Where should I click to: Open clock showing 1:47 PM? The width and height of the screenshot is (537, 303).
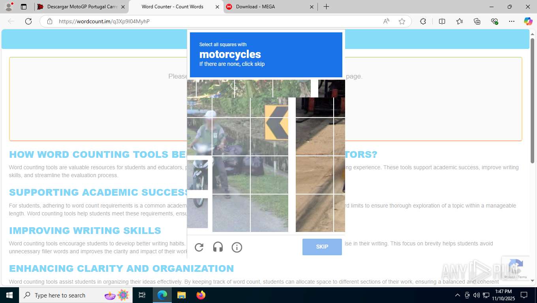(x=503, y=295)
